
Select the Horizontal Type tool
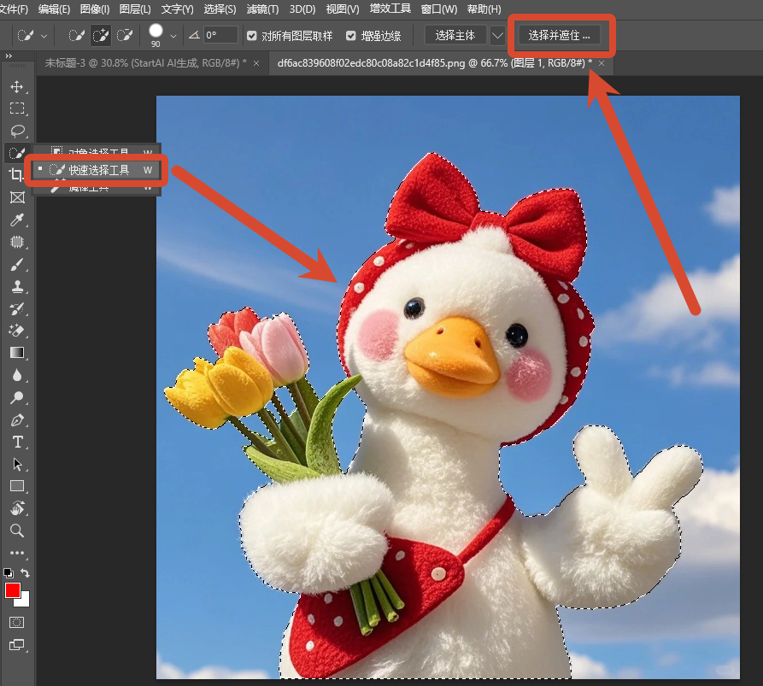[17, 442]
